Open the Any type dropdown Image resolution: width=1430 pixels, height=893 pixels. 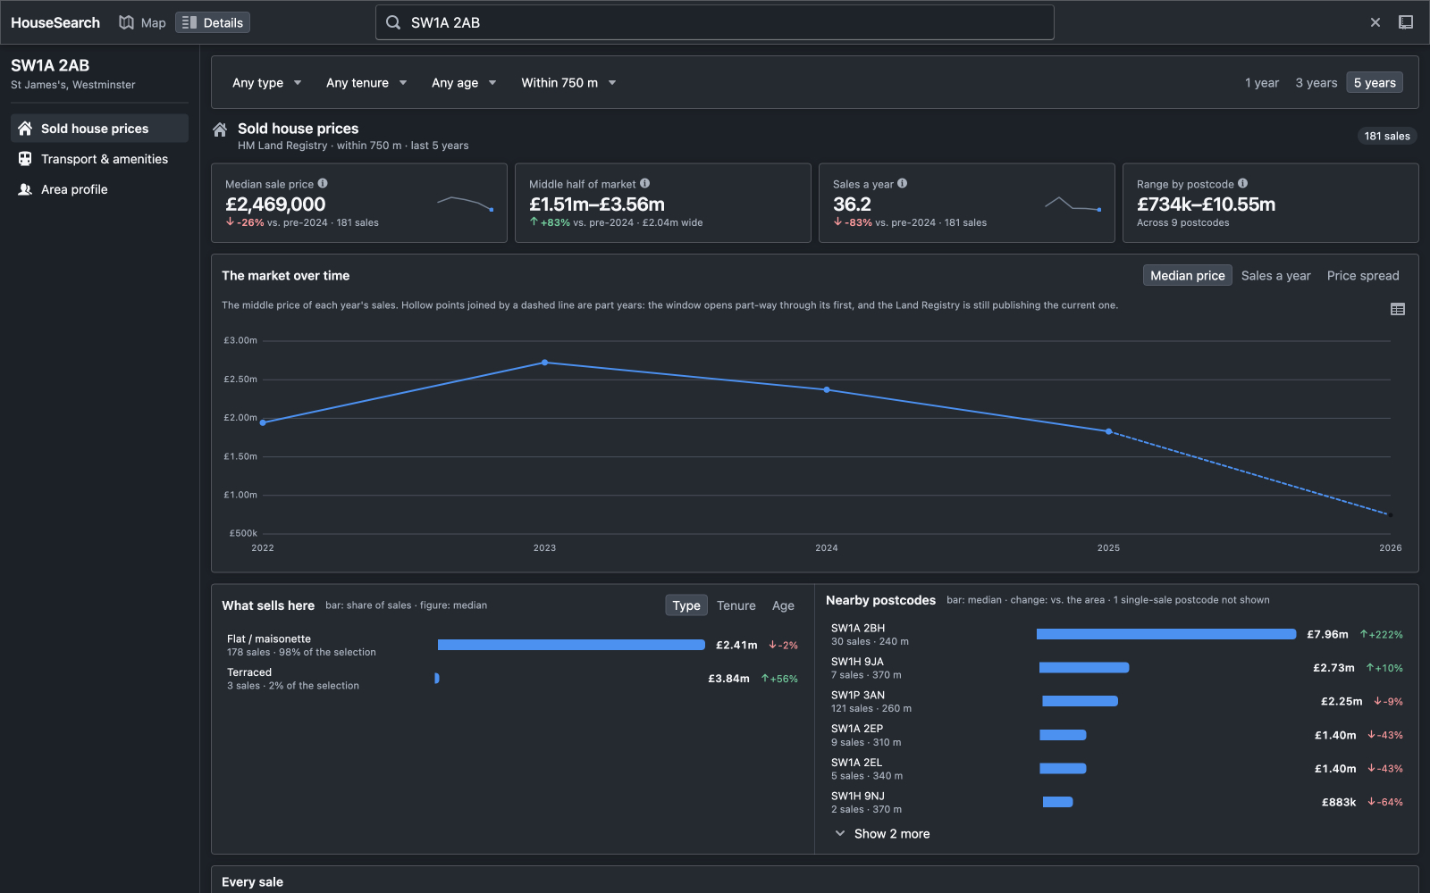pos(267,83)
